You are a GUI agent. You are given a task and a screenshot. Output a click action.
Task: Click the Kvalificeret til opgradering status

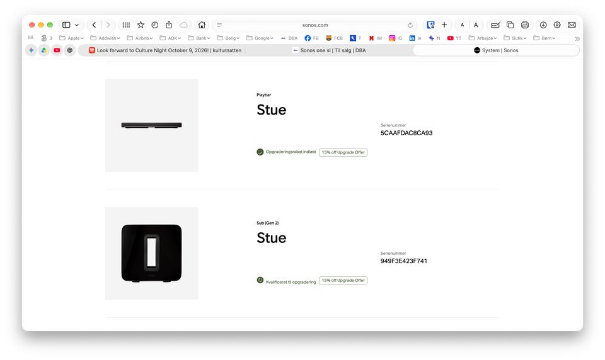(286, 281)
